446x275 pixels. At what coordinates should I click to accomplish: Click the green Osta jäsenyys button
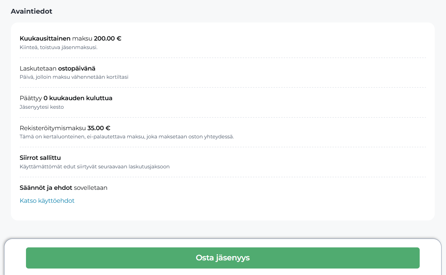click(222, 258)
